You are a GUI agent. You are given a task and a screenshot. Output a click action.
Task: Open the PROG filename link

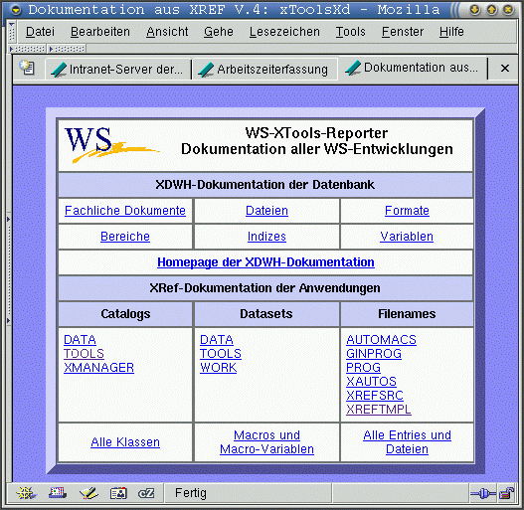pyautogui.click(x=363, y=368)
